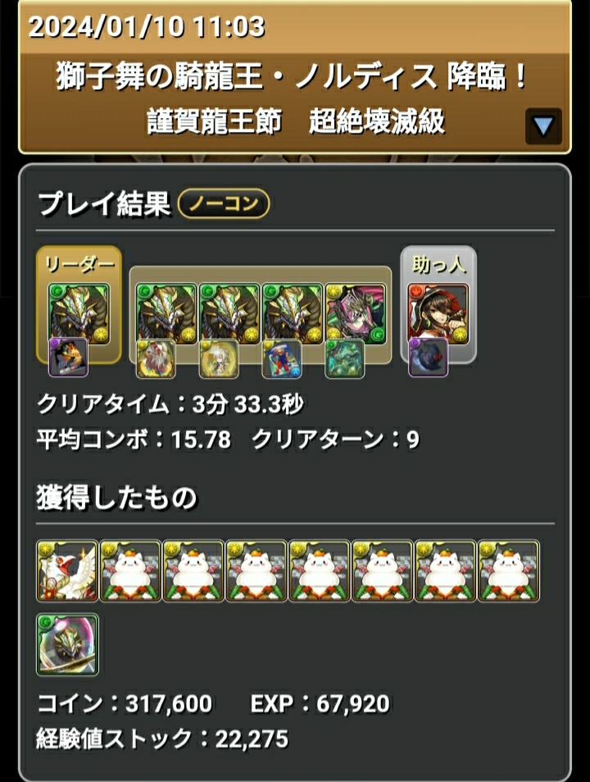This screenshot has height=782, width=590.
Task: Select the pink-haired fourth sub-member monster
Action: coord(356,313)
